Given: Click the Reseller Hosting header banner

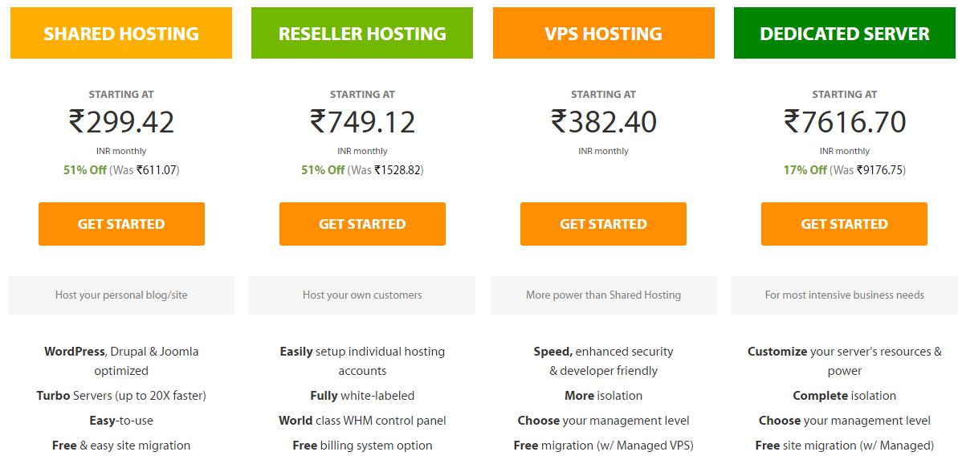Looking at the screenshot, I should (361, 33).
